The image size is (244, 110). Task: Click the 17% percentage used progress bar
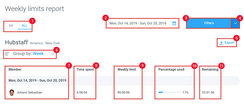(170, 92)
